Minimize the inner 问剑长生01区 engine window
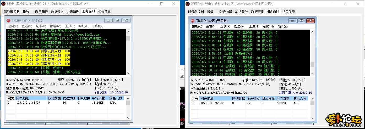This screenshot has width=365, height=129. pos(109,20)
